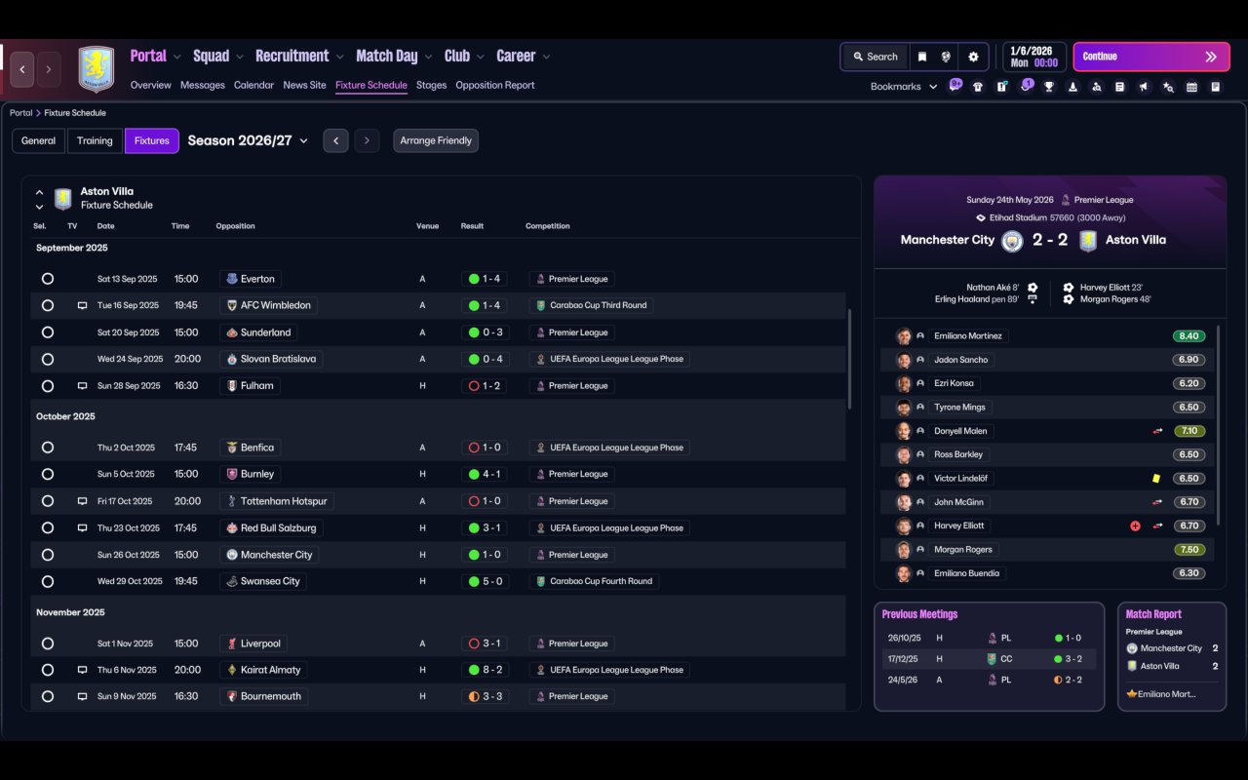Image resolution: width=1248 pixels, height=780 pixels.
Task: Click the Aston Villa club badge
Action: tap(96, 69)
